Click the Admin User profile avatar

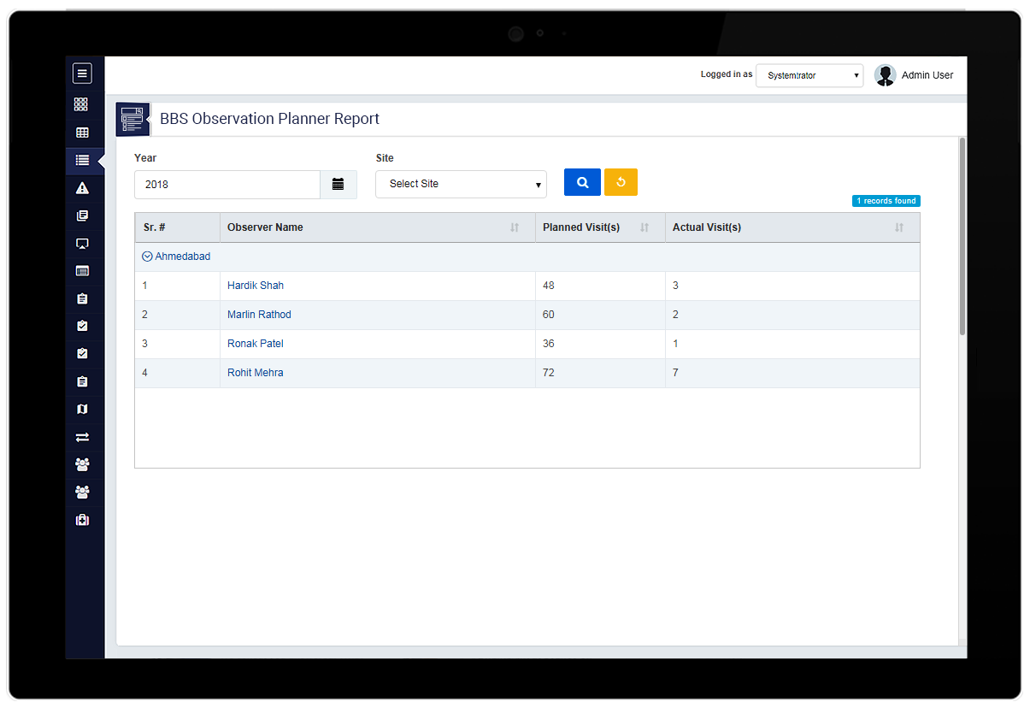(886, 75)
